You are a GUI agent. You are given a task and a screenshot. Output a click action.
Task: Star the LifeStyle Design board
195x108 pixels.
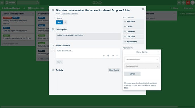(x=24, y=8)
